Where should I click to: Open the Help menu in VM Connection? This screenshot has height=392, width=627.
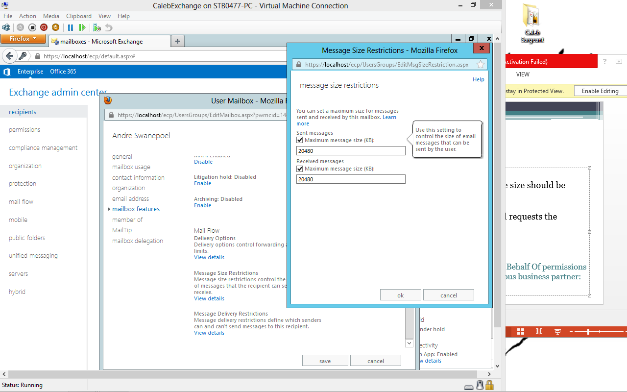tap(123, 16)
